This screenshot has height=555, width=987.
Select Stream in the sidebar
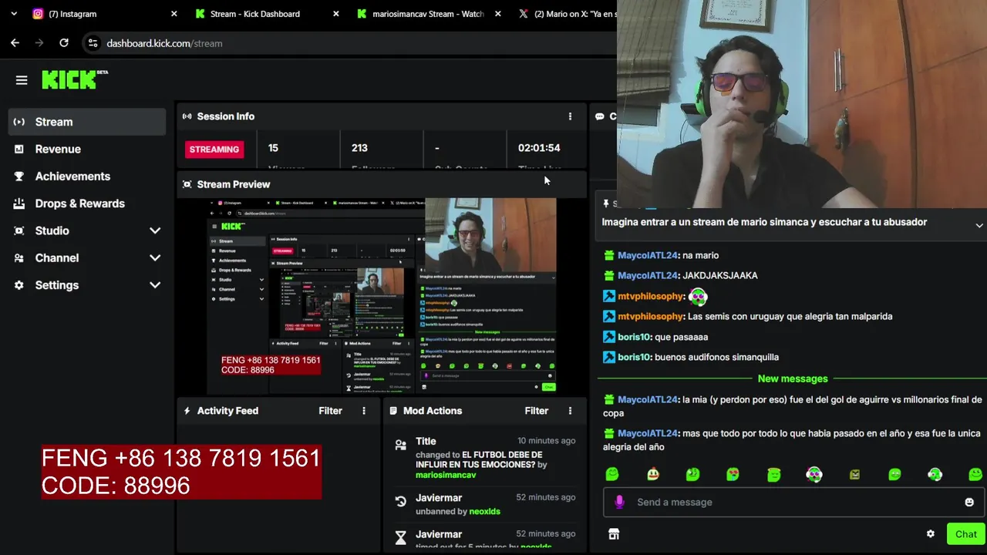click(87, 122)
